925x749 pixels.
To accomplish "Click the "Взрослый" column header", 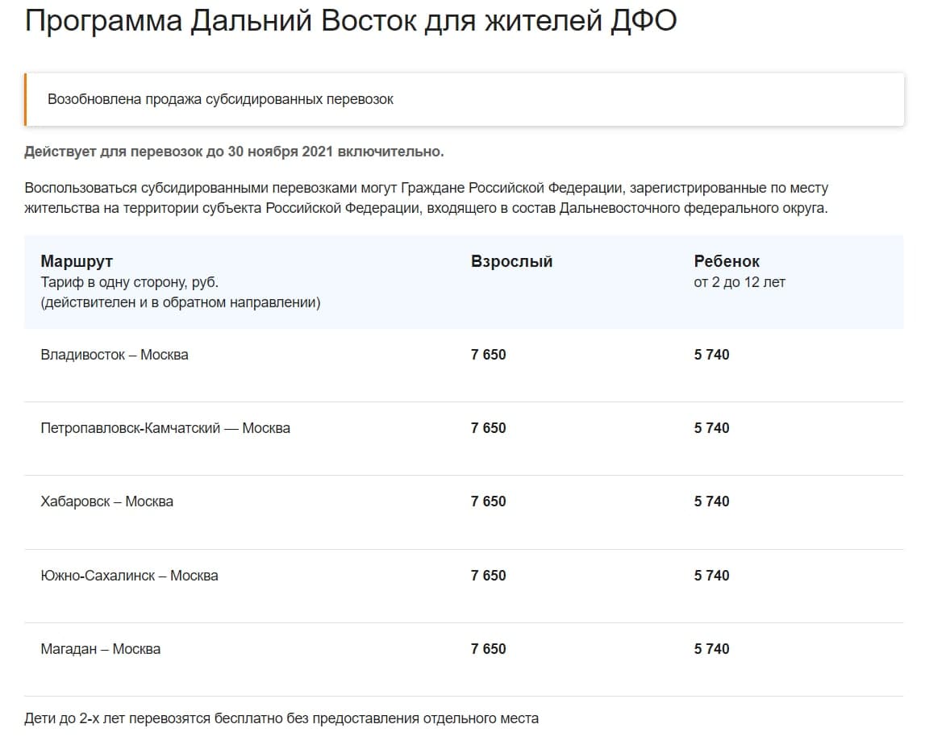I will [511, 261].
